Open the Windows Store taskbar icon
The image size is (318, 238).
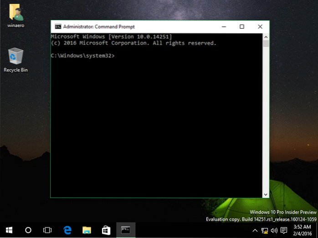(x=107, y=230)
